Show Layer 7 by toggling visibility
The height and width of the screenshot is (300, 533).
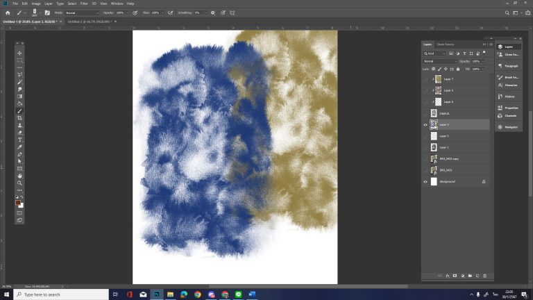coord(425,79)
